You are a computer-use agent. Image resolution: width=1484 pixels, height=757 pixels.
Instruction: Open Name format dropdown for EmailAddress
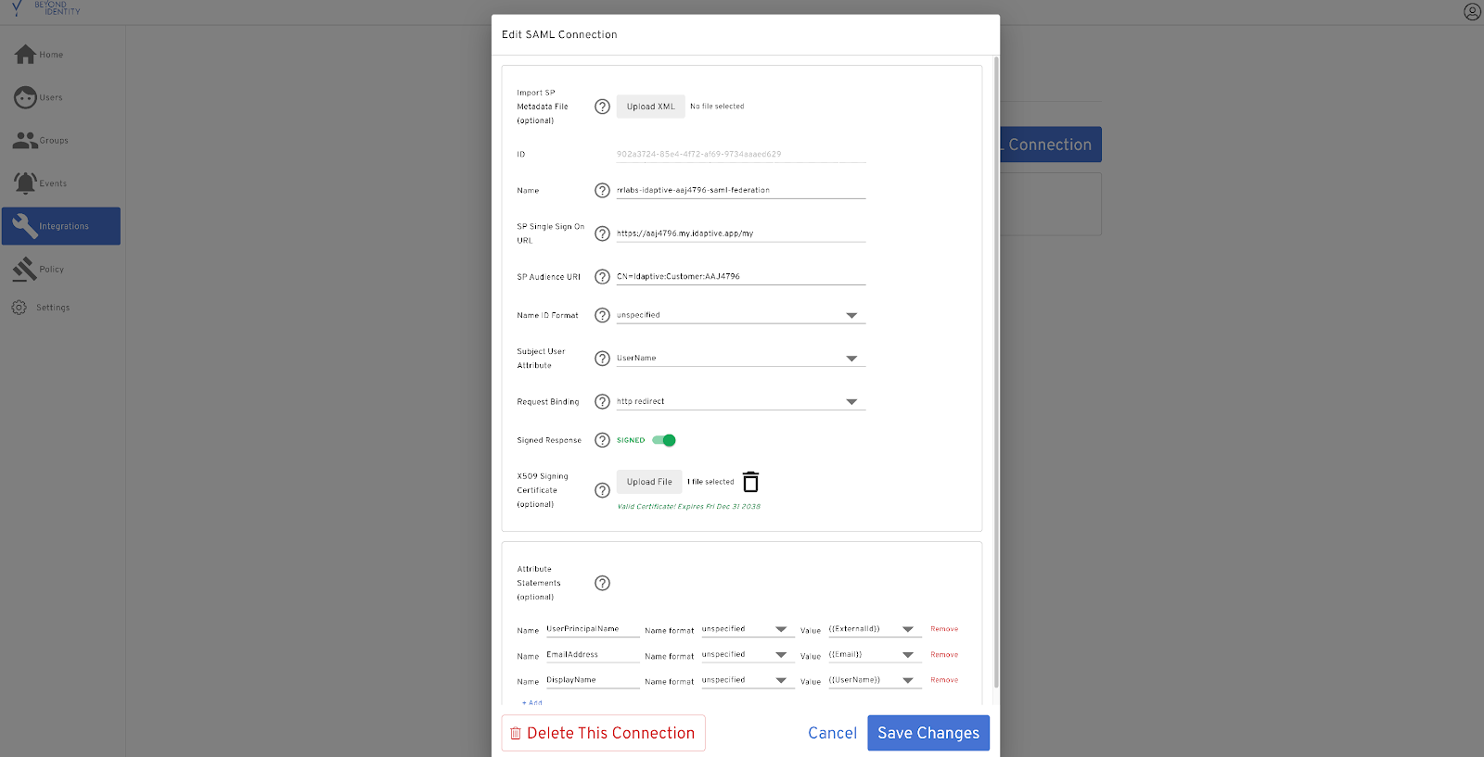click(x=748, y=655)
